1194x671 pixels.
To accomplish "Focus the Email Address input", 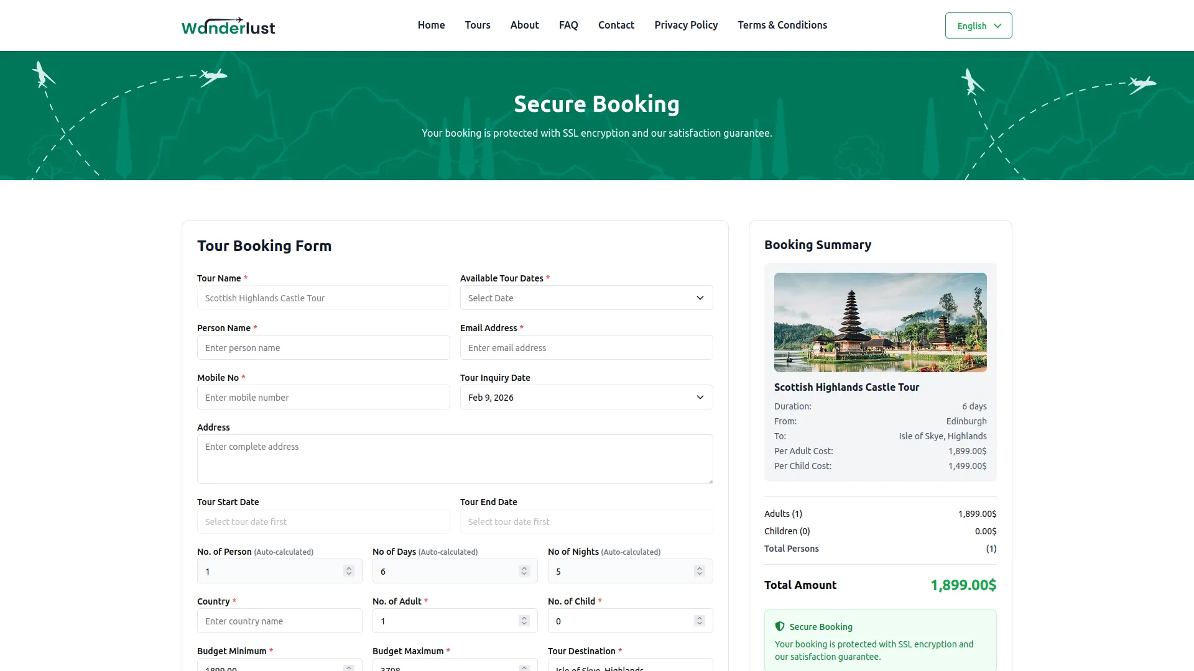I will click(586, 347).
